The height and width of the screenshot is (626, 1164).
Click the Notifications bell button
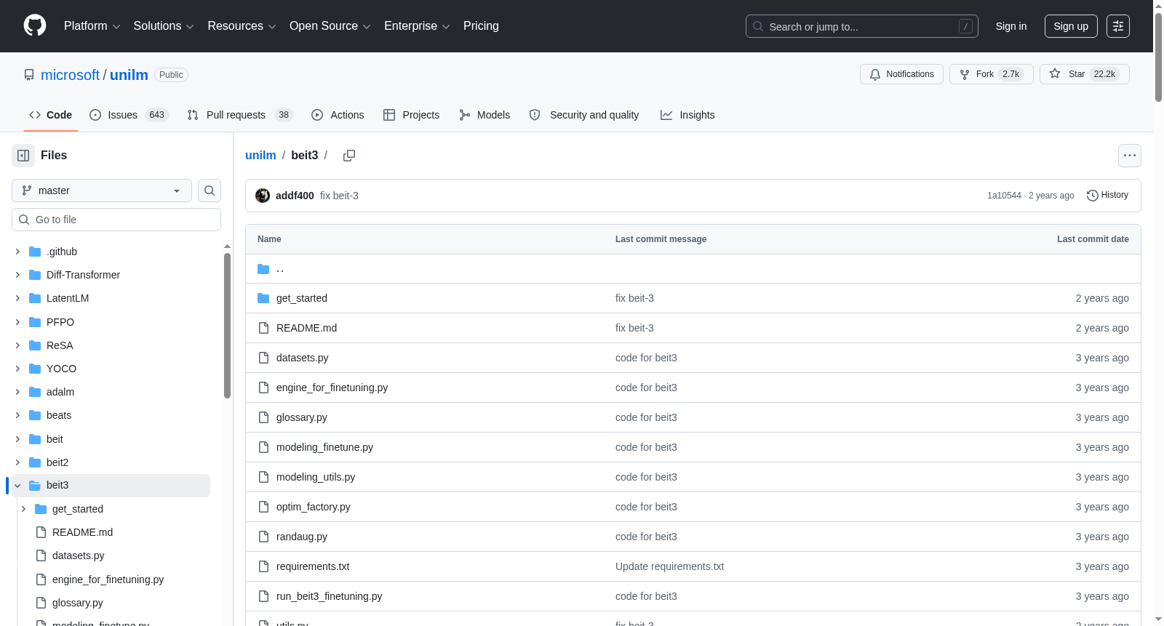(x=902, y=74)
